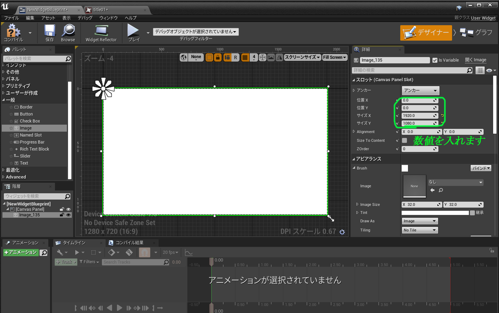Click the search icon beside the Animation button
Image resolution: width=499 pixels, height=313 pixels.
44,252
